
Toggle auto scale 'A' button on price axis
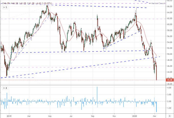point(169,116)
